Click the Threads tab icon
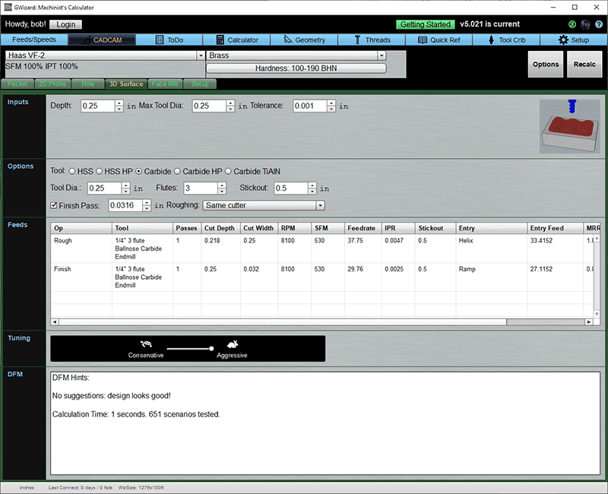Viewport: 608px width, 494px height. (356, 40)
